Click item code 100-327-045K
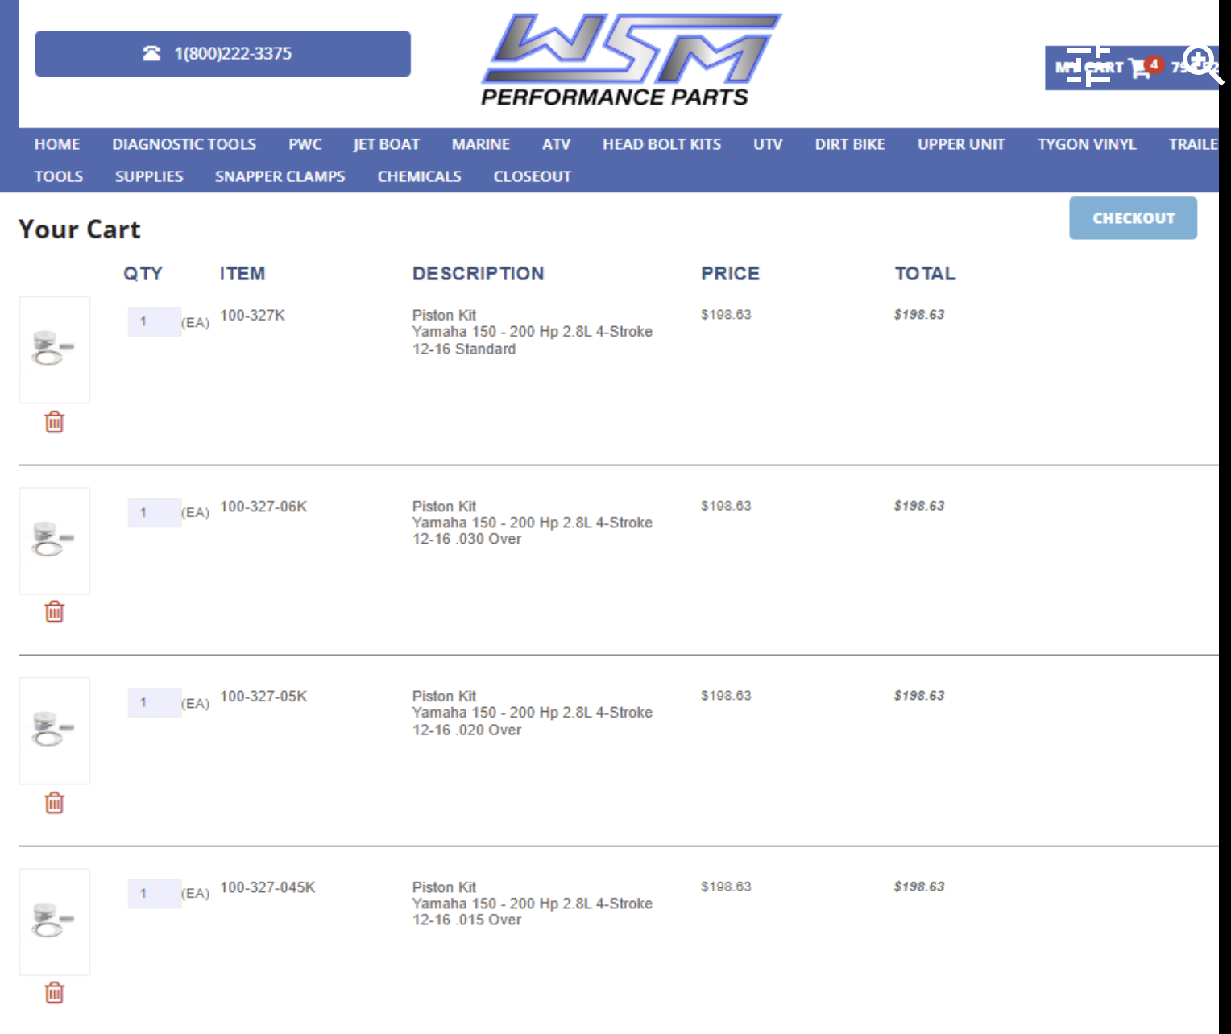This screenshot has width=1231, height=1034. (267, 887)
